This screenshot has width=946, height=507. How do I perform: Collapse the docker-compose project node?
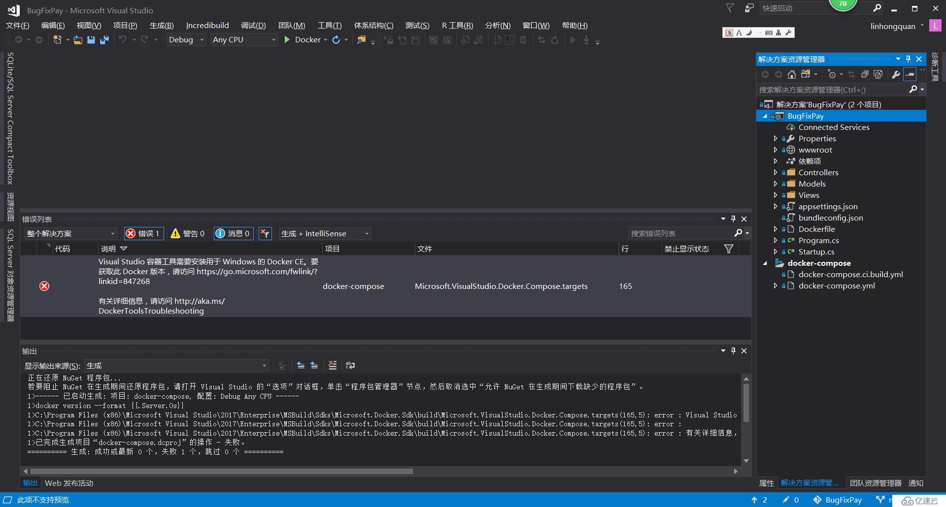(x=765, y=263)
